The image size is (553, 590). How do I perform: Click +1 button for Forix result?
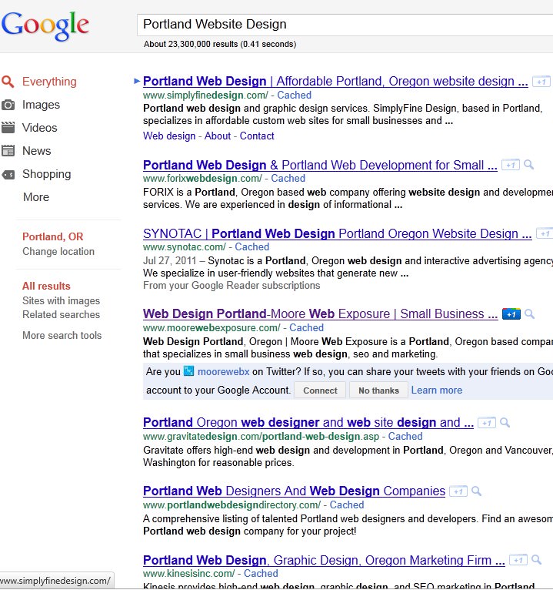tap(511, 165)
